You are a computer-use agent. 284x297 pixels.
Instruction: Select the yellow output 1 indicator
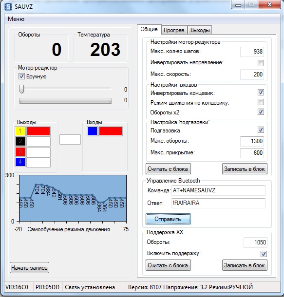point(20,131)
